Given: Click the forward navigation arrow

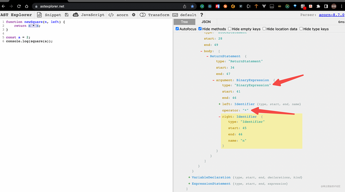Looking at the screenshot, I should click(x=11, y=6).
